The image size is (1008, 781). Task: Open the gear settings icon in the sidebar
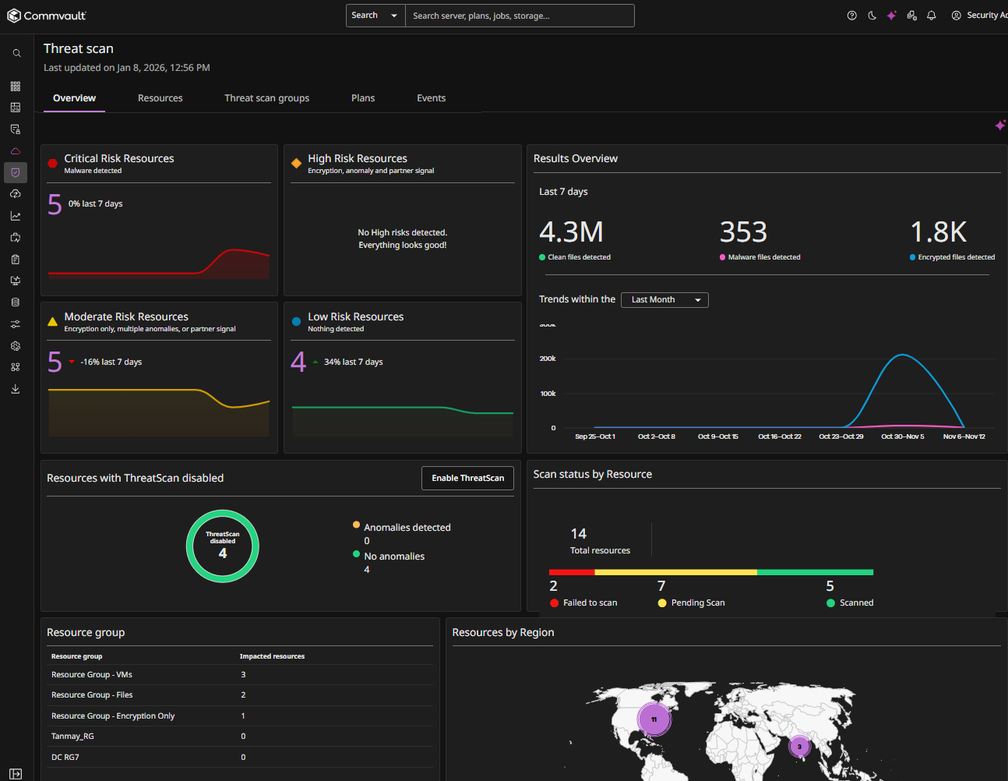16,346
